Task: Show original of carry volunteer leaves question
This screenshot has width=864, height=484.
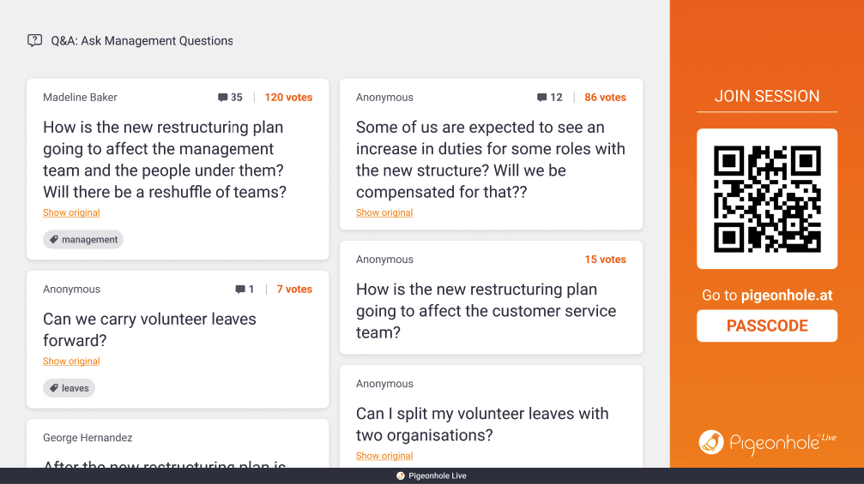Action: (x=71, y=362)
